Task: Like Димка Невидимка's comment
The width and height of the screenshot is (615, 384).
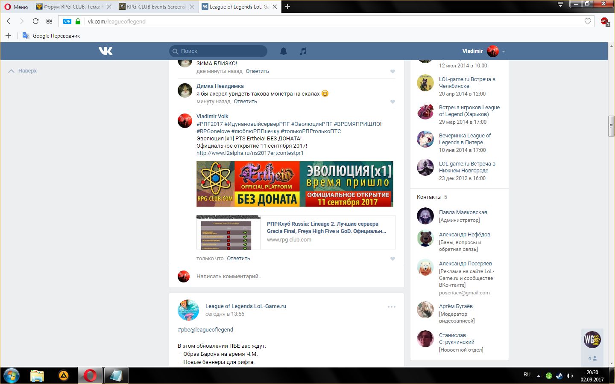Action: [x=392, y=102]
